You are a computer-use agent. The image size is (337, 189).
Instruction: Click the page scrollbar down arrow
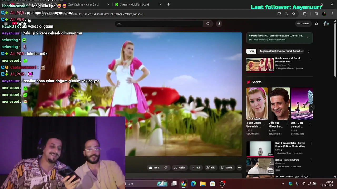(335, 177)
